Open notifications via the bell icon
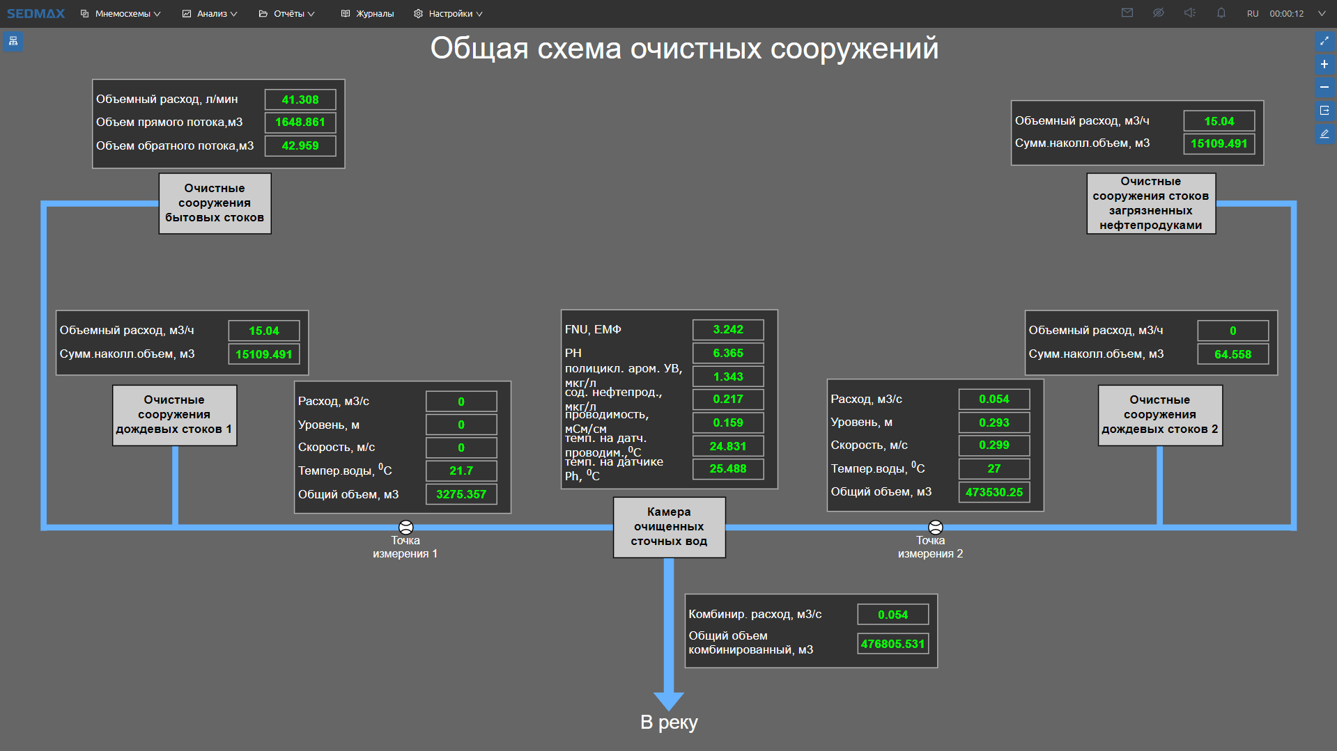This screenshot has width=1337, height=751. [1220, 13]
